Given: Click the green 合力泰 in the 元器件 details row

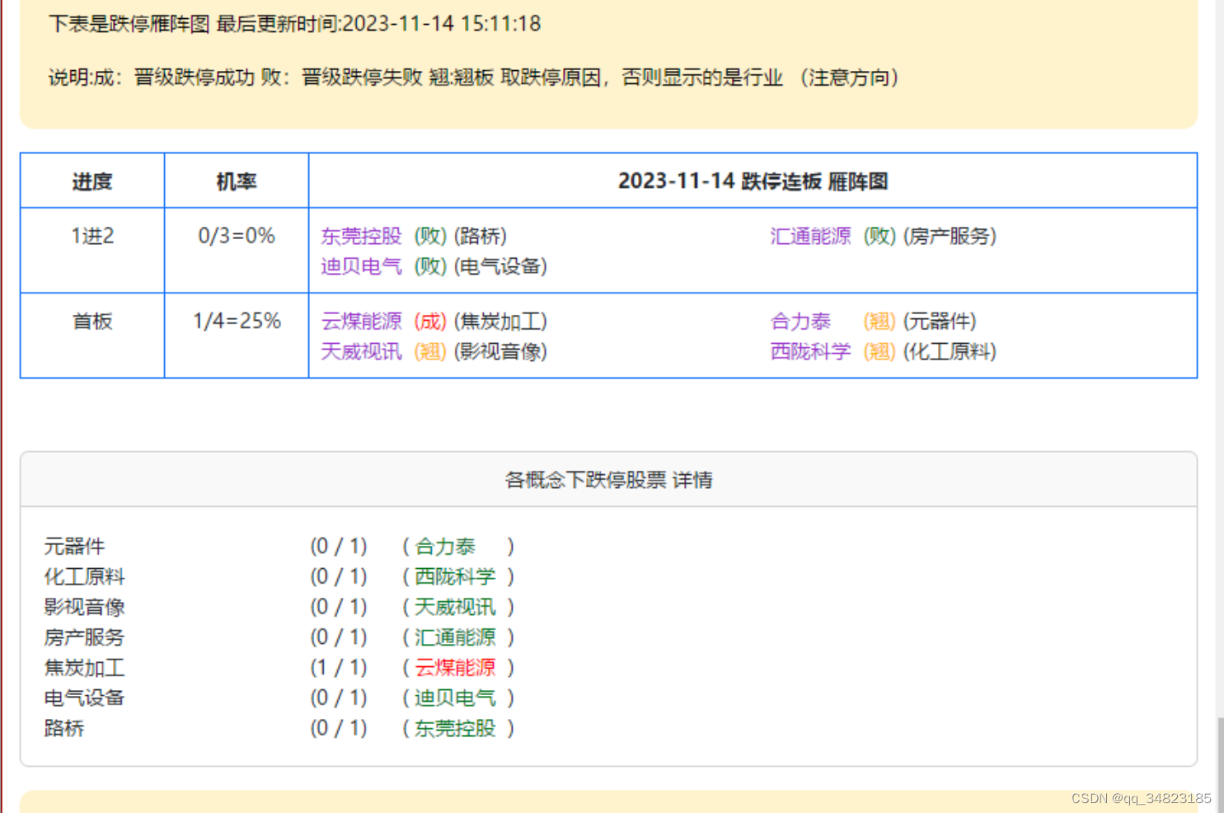Looking at the screenshot, I should (445, 547).
